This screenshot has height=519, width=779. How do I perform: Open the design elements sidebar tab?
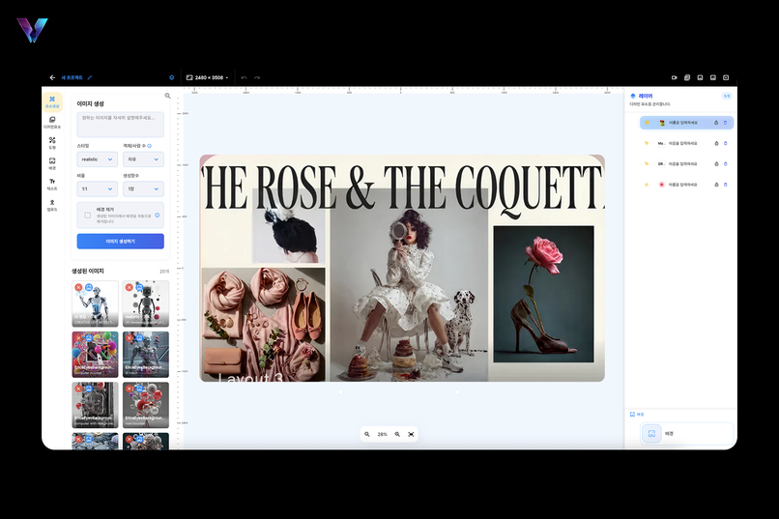[52, 122]
